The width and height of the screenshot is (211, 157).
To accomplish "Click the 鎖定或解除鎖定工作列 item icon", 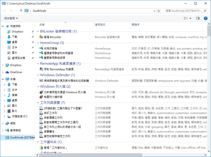I will 41,136.
